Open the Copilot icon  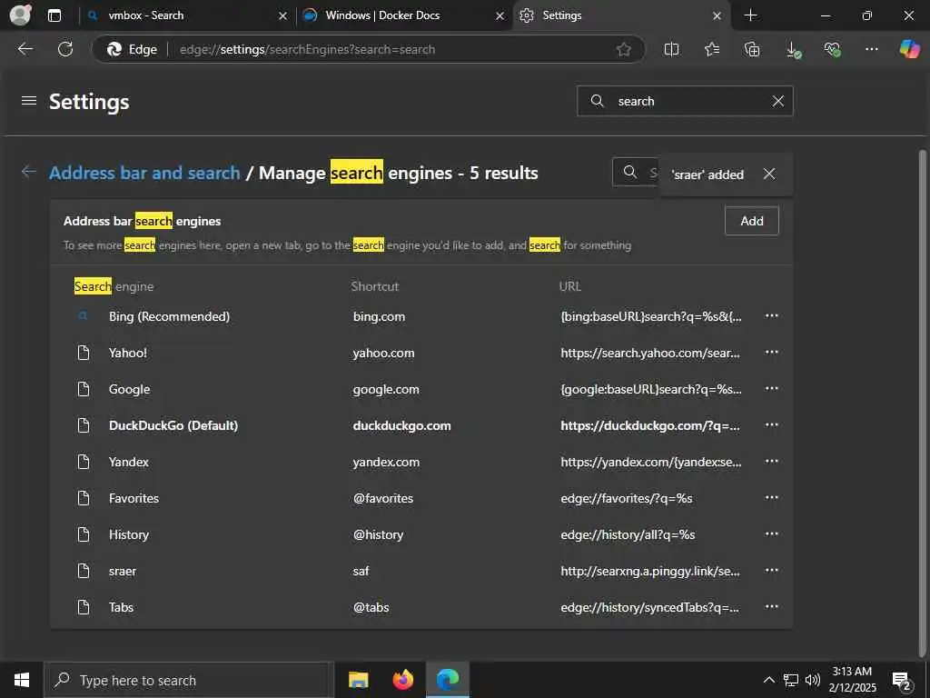pyautogui.click(x=909, y=49)
